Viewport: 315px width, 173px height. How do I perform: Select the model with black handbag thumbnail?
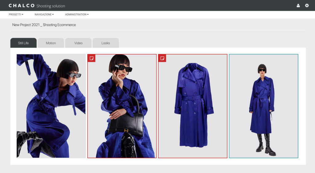click(x=122, y=106)
